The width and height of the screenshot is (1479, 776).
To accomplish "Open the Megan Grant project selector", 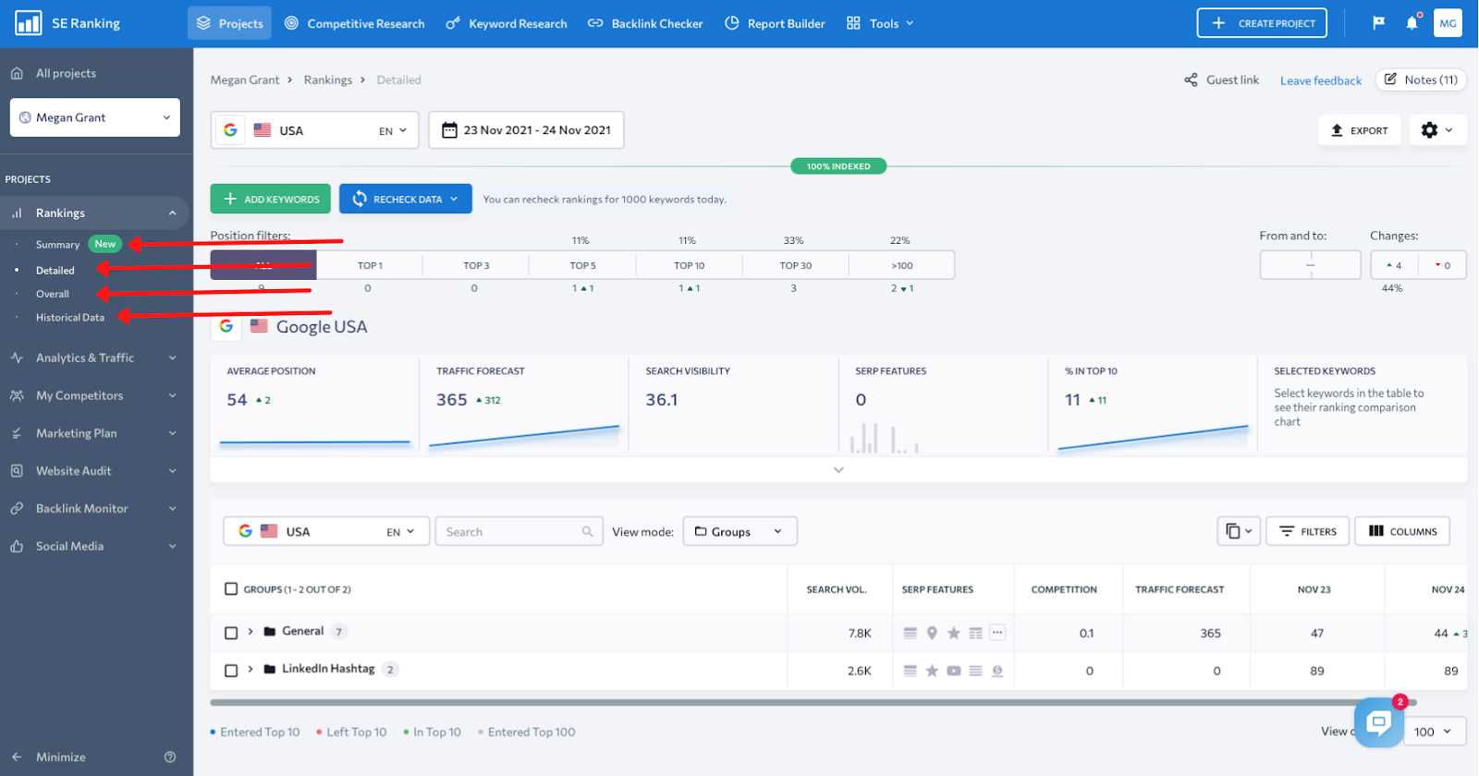I will point(95,117).
